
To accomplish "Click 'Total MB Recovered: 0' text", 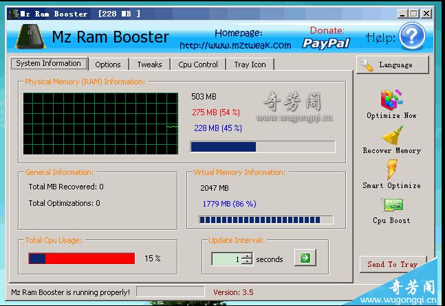I will 66,187.
